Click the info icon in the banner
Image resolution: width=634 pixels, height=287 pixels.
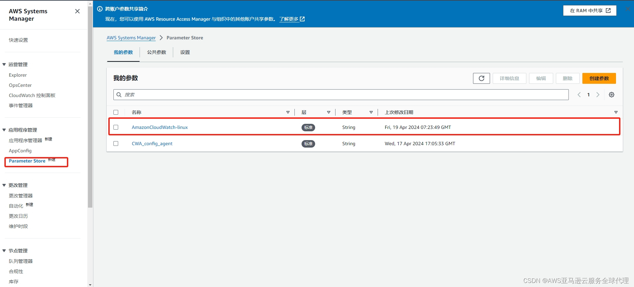(x=100, y=9)
